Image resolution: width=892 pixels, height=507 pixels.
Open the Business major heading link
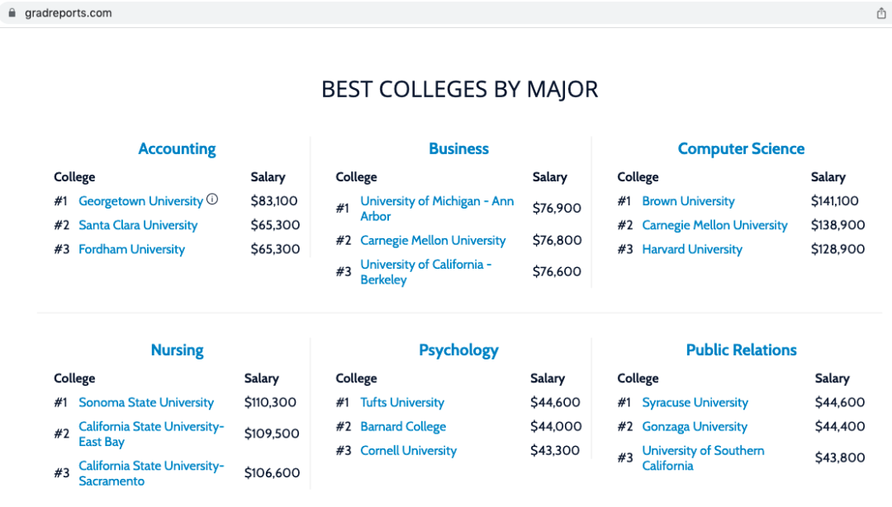(458, 148)
